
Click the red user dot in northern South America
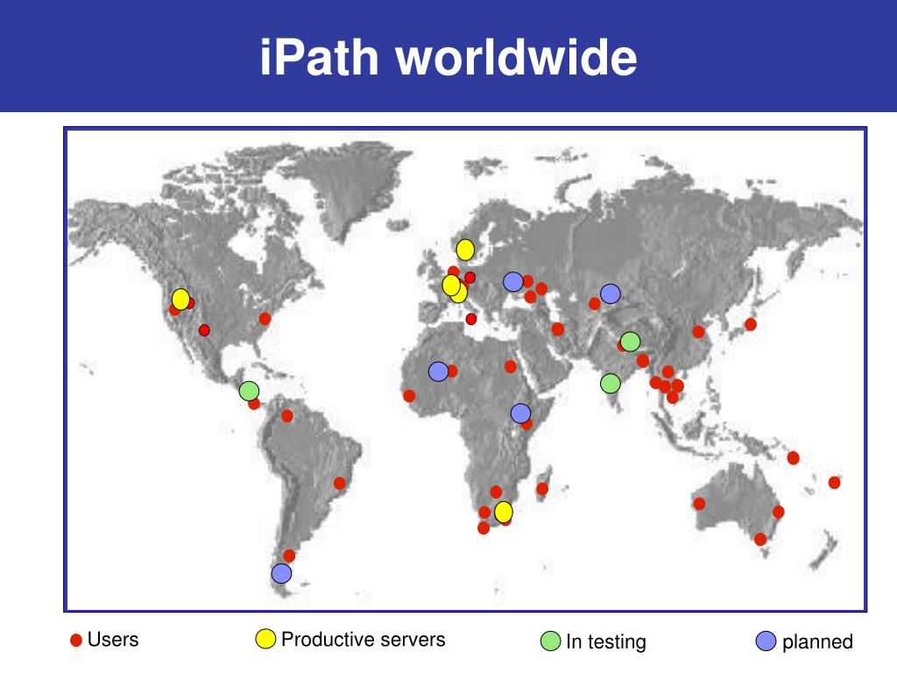point(287,416)
